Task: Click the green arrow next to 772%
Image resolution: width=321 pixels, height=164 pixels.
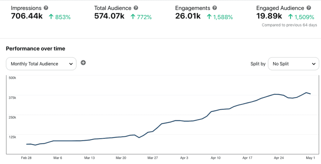Action: (133, 17)
